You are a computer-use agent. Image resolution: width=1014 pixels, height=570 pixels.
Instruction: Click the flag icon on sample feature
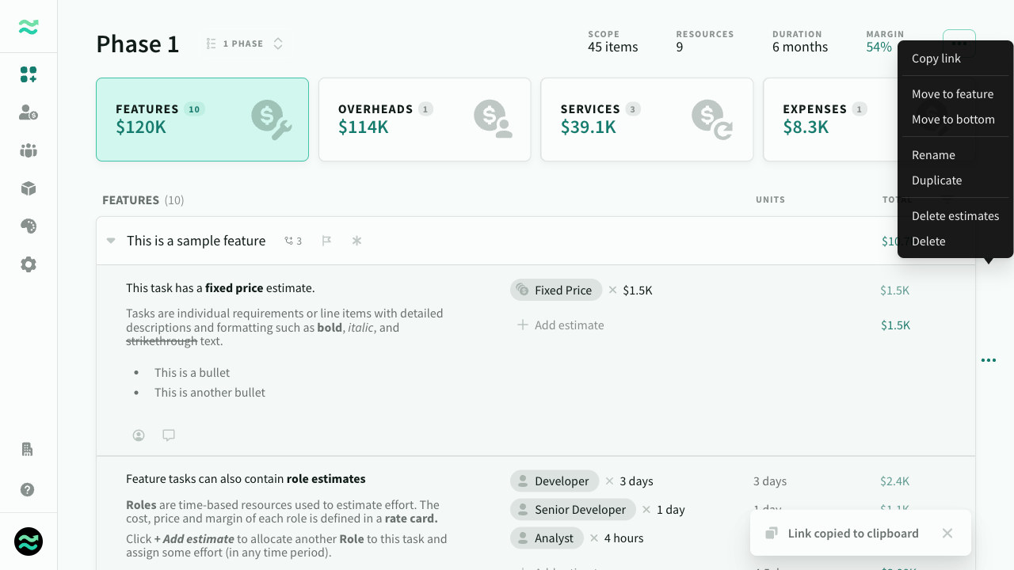326,241
